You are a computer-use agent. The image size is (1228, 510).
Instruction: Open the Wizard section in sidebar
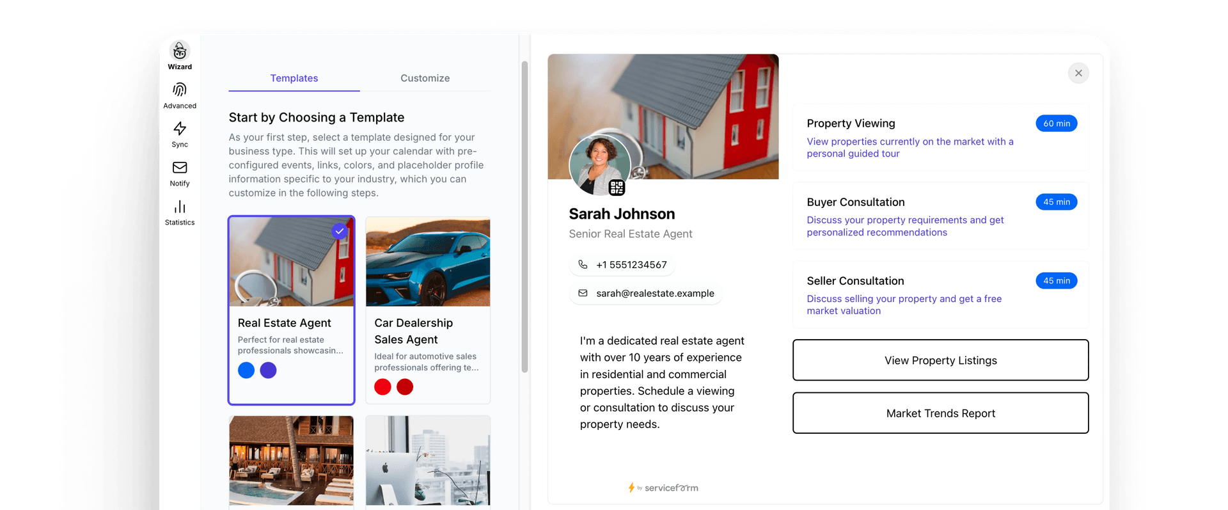click(180, 56)
